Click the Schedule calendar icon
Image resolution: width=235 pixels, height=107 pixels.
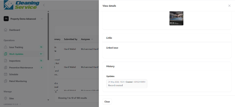[6, 74]
